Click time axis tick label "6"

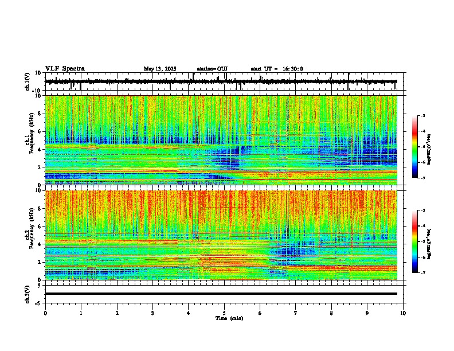coord(260,313)
